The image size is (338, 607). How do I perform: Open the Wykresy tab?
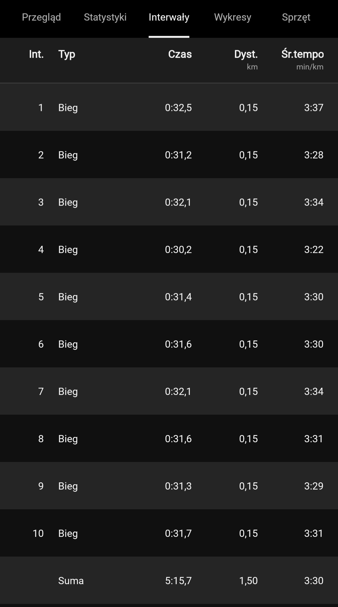point(233,17)
